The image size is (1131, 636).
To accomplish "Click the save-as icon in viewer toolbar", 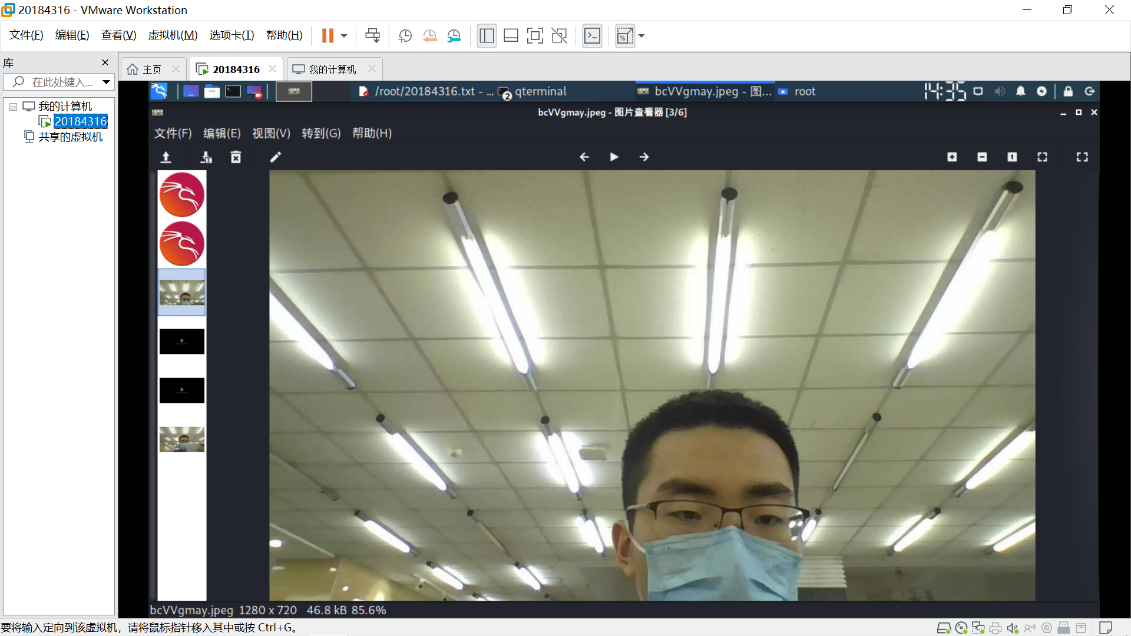I will point(206,157).
